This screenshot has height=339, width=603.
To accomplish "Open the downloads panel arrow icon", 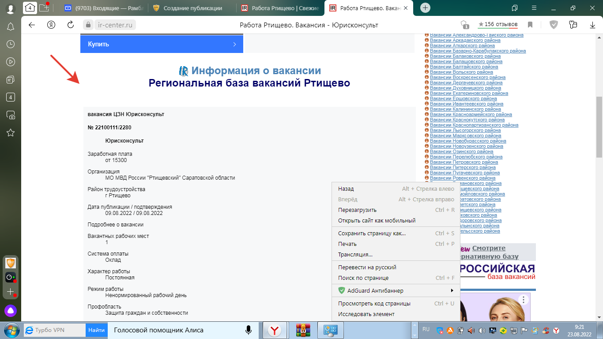I will [592, 25].
